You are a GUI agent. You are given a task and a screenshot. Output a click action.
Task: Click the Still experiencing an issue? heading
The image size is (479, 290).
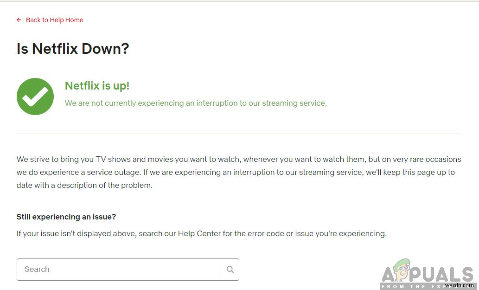click(66, 217)
